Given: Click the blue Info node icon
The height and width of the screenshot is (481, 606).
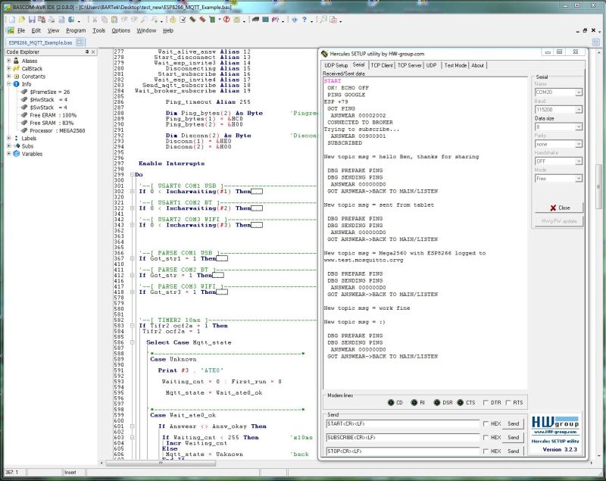Looking at the screenshot, I should pos(16,84).
